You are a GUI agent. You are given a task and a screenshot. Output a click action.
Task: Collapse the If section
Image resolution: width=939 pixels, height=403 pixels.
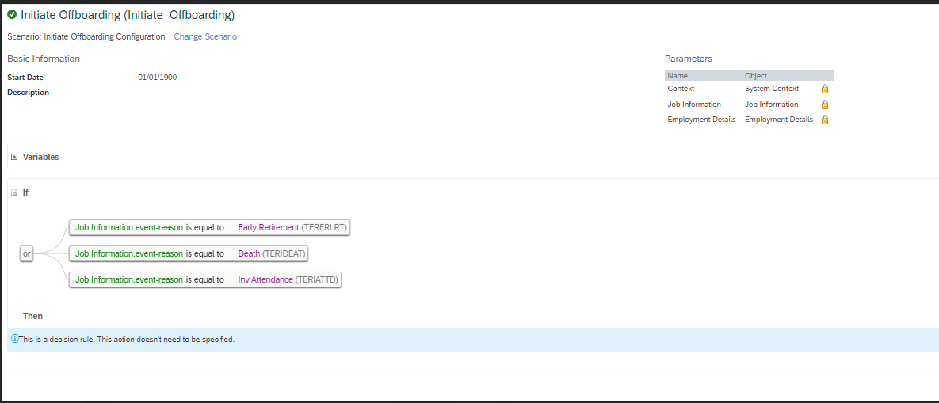point(14,192)
